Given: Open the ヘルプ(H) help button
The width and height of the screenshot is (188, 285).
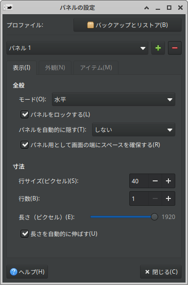Looking at the screenshot, I should tap(27, 272).
